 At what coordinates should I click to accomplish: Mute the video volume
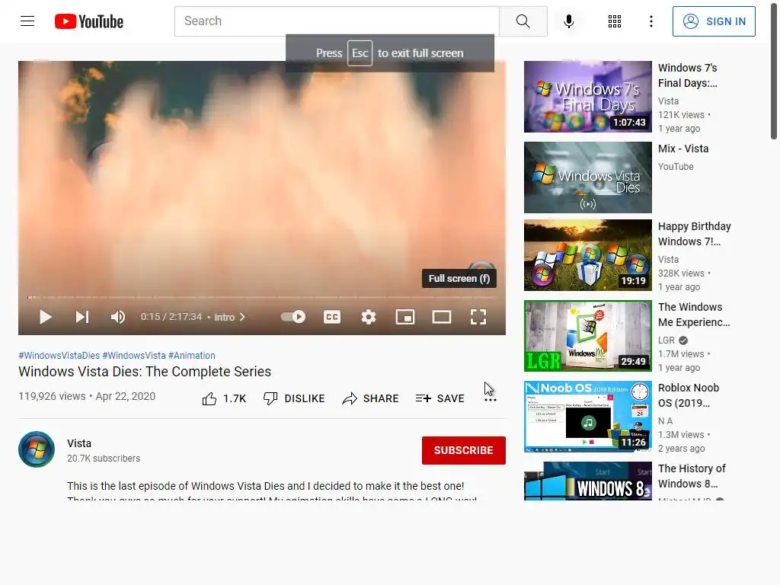coord(118,317)
